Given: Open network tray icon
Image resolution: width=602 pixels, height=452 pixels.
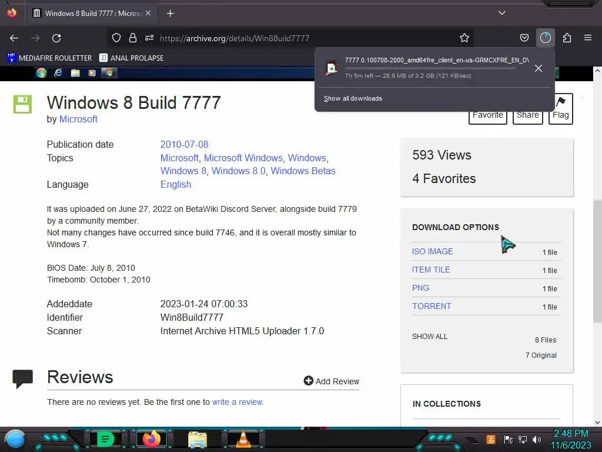Looking at the screenshot, I should (x=523, y=439).
